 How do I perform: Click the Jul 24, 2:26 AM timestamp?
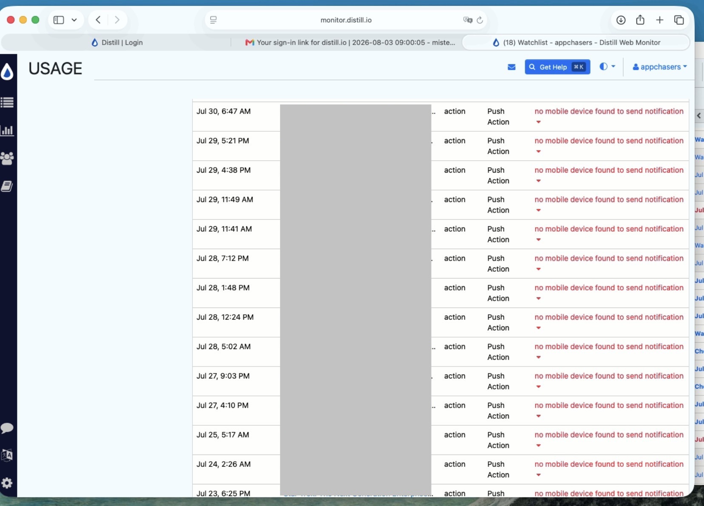tap(224, 464)
